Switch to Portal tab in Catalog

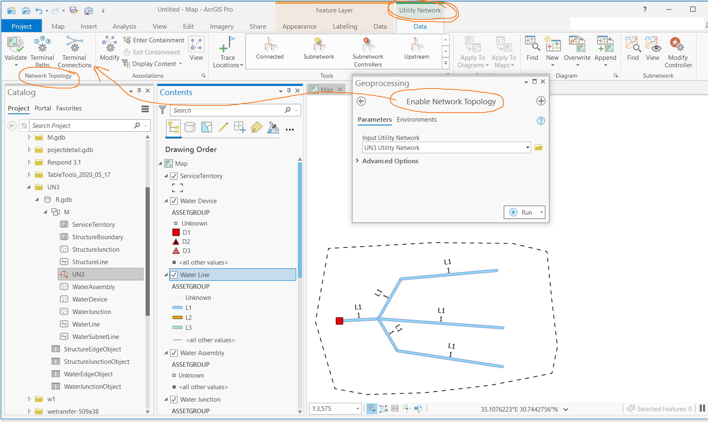pyautogui.click(x=43, y=108)
